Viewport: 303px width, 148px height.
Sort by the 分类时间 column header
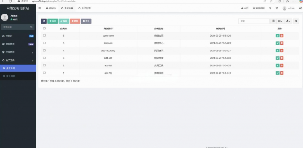(220, 29)
